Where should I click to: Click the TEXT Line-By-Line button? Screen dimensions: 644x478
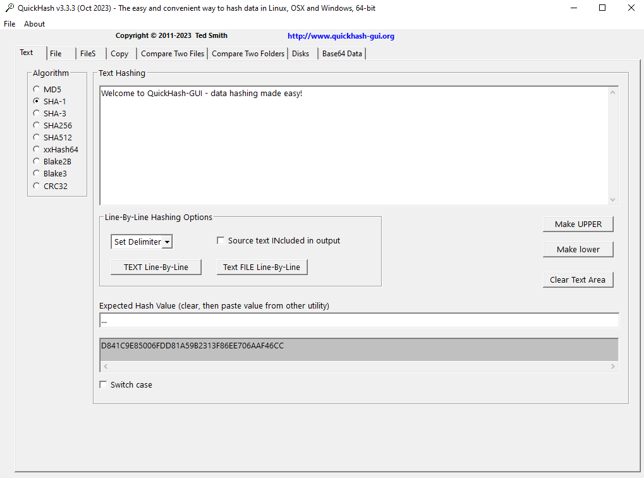156,267
